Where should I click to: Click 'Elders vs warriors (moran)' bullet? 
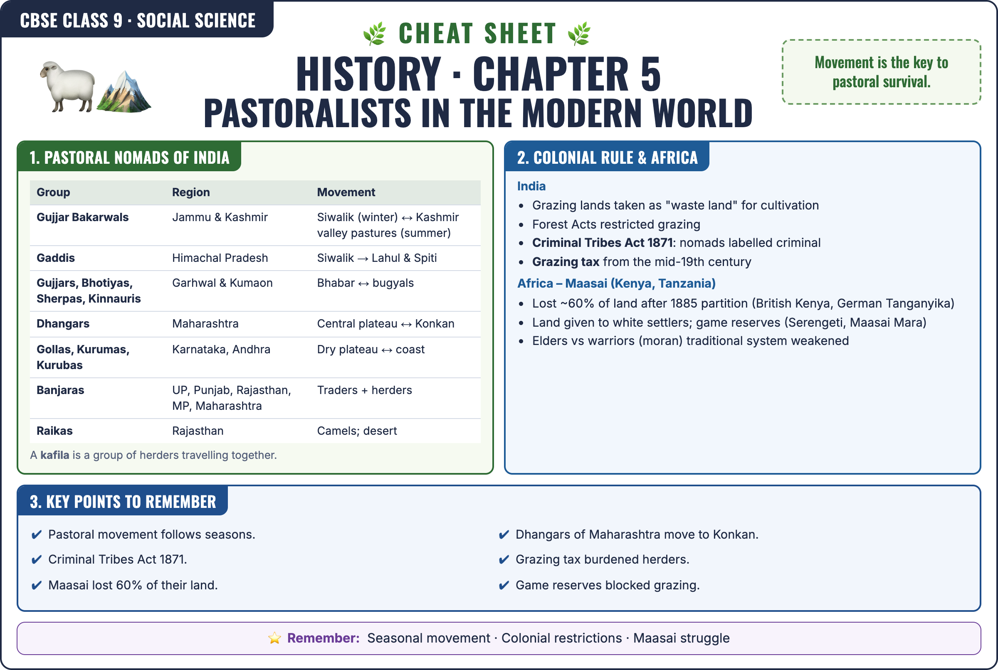tap(690, 341)
